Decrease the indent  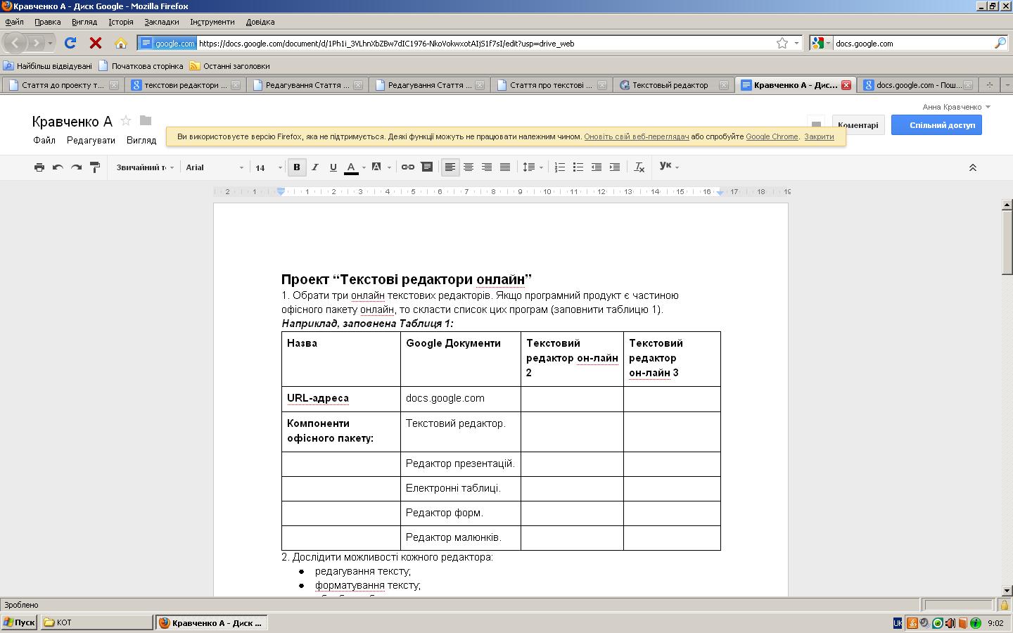pyautogui.click(x=597, y=167)
